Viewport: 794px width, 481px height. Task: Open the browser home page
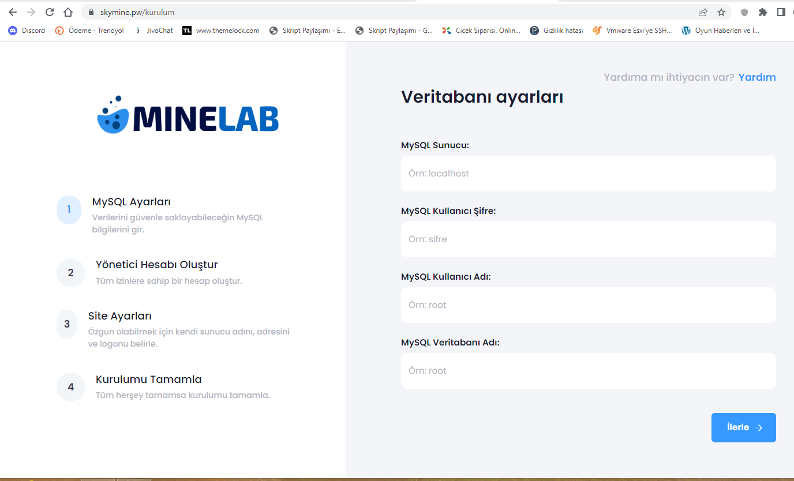pyautogui.click(x=68, y=12)
